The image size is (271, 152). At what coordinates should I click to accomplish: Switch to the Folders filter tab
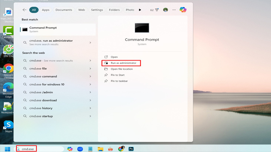(114, 10)
